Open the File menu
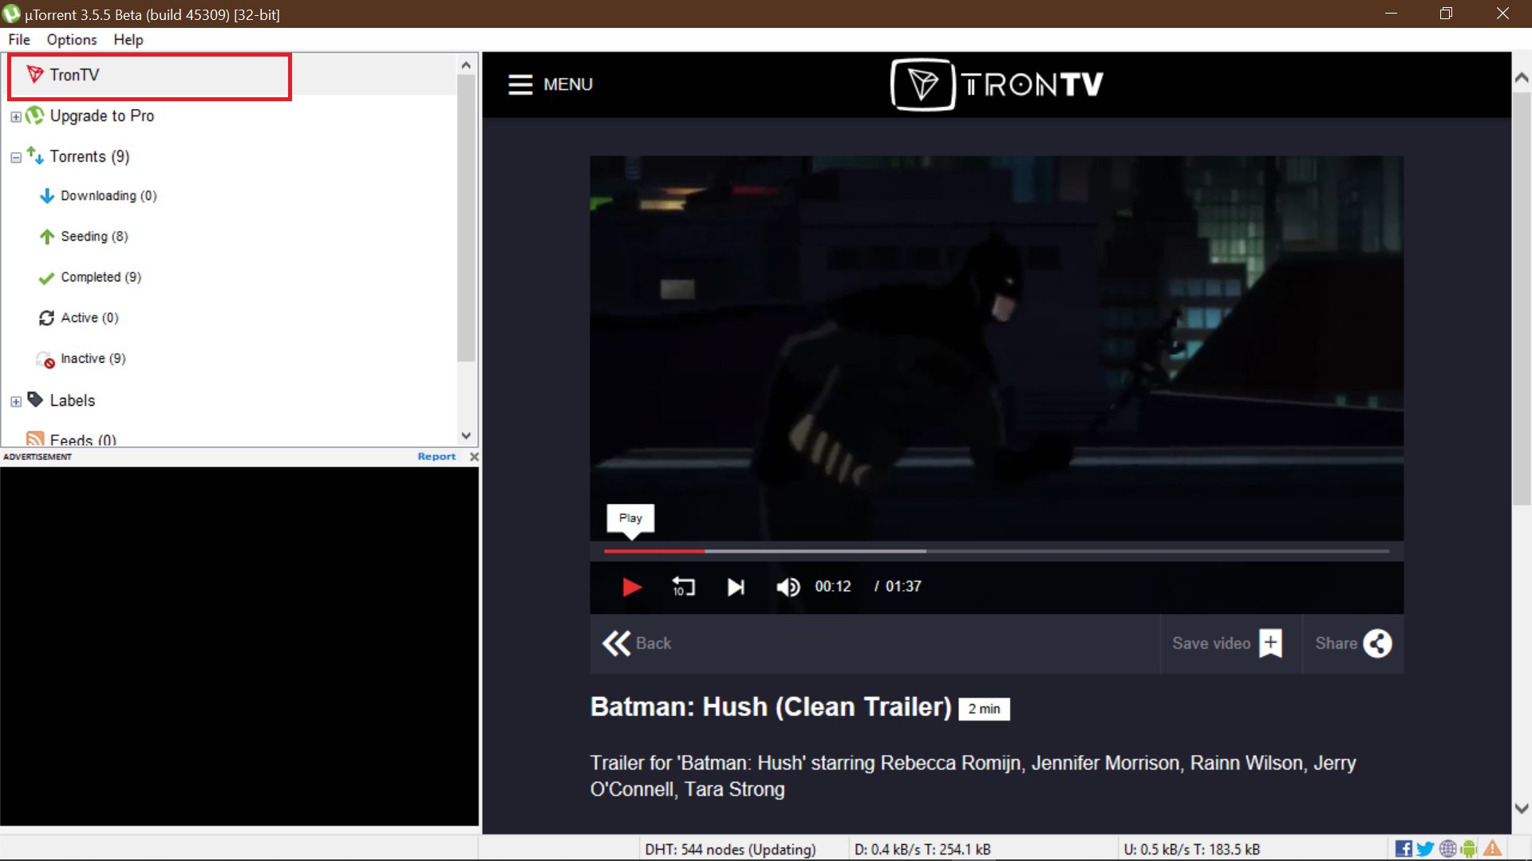 [x=19, y=40]
